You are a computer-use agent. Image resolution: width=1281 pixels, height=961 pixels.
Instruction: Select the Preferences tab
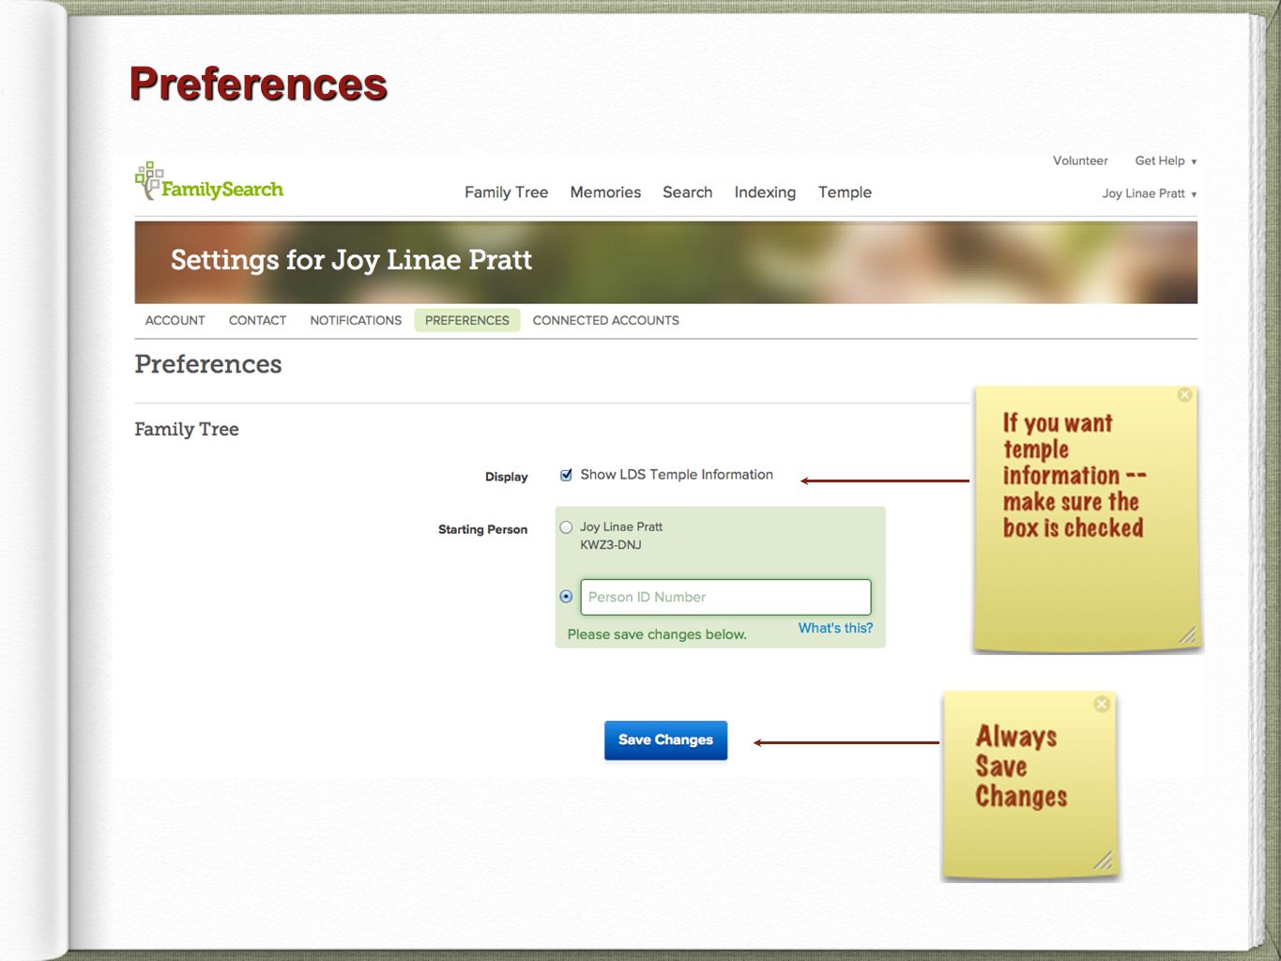click(466, 320)
